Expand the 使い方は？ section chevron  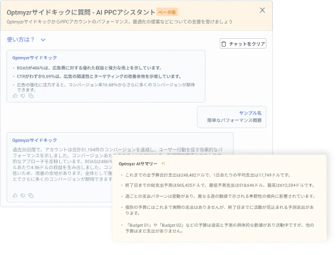click(43, 40)
